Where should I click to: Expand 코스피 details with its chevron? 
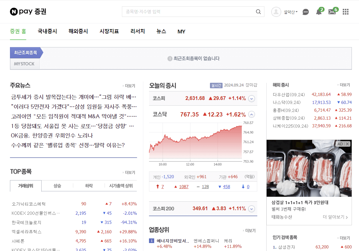251,98
